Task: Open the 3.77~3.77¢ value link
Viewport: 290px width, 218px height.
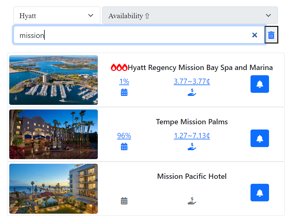Action: coord(192,81)
